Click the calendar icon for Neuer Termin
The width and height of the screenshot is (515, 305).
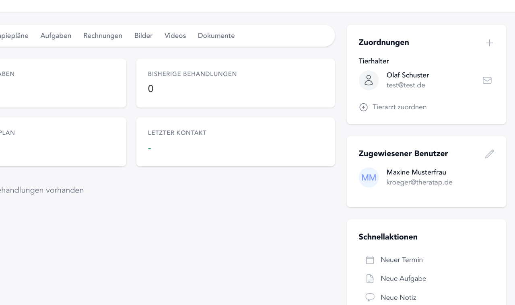click(x=370, y=260)
